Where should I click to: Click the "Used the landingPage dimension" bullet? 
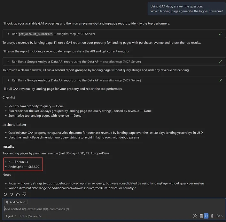(74, 137)
